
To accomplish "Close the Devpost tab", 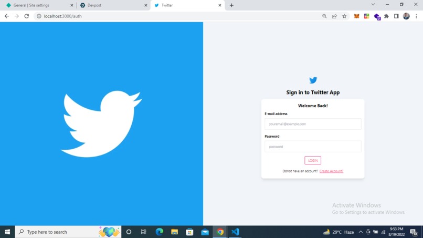I will 146,5.
